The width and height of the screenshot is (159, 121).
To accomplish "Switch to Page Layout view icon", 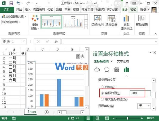I will point(98,118).
